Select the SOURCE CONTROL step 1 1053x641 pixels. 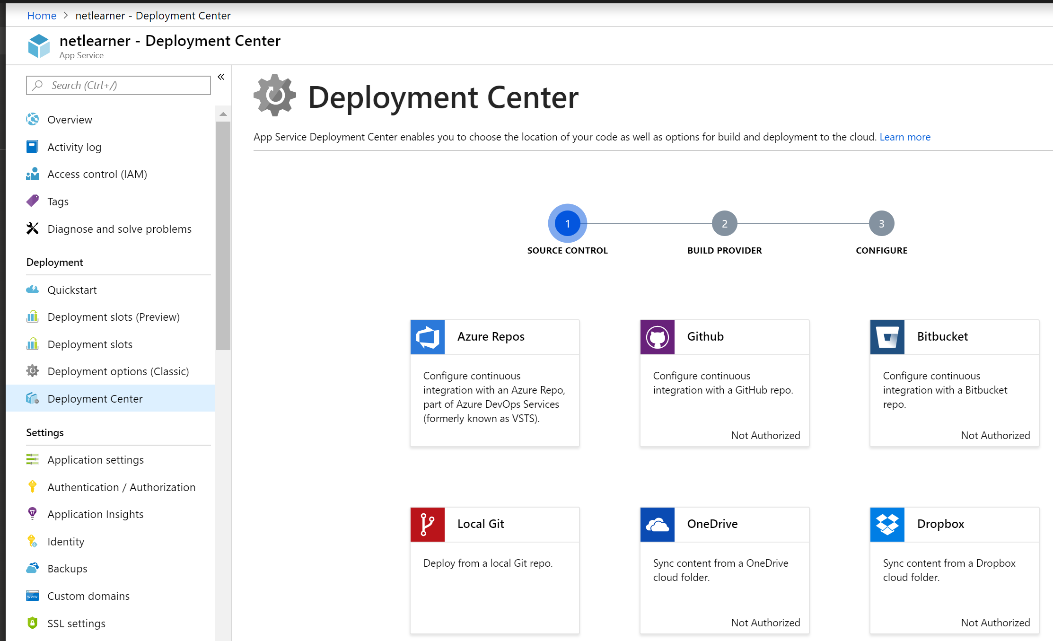point(566,223)
